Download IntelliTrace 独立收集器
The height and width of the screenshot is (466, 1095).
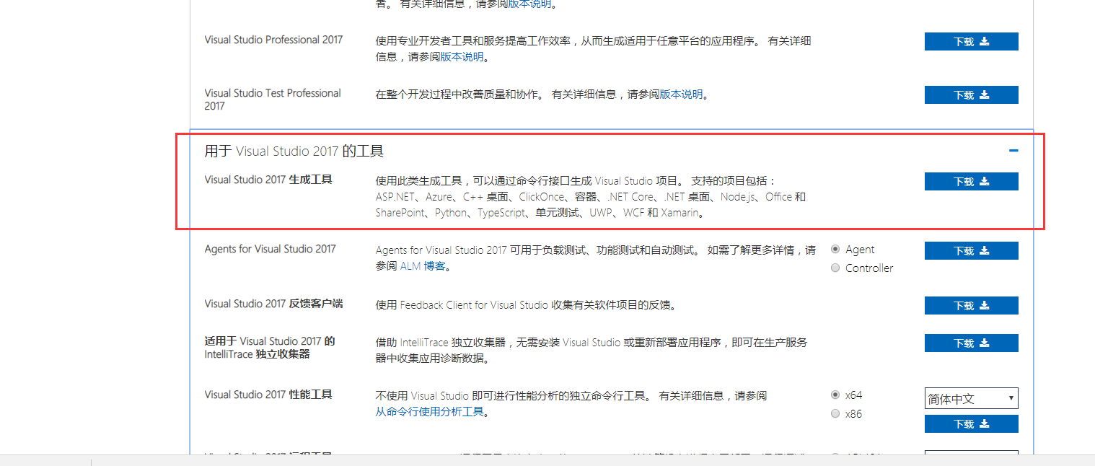click(x=971, y=343)
